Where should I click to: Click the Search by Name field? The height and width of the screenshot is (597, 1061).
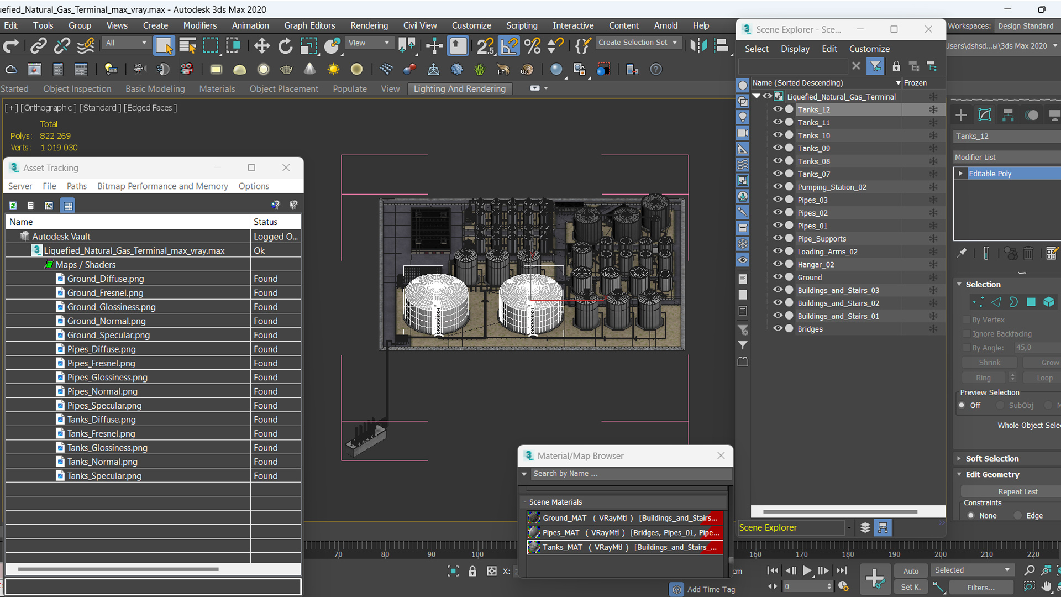tap(631, 474)
